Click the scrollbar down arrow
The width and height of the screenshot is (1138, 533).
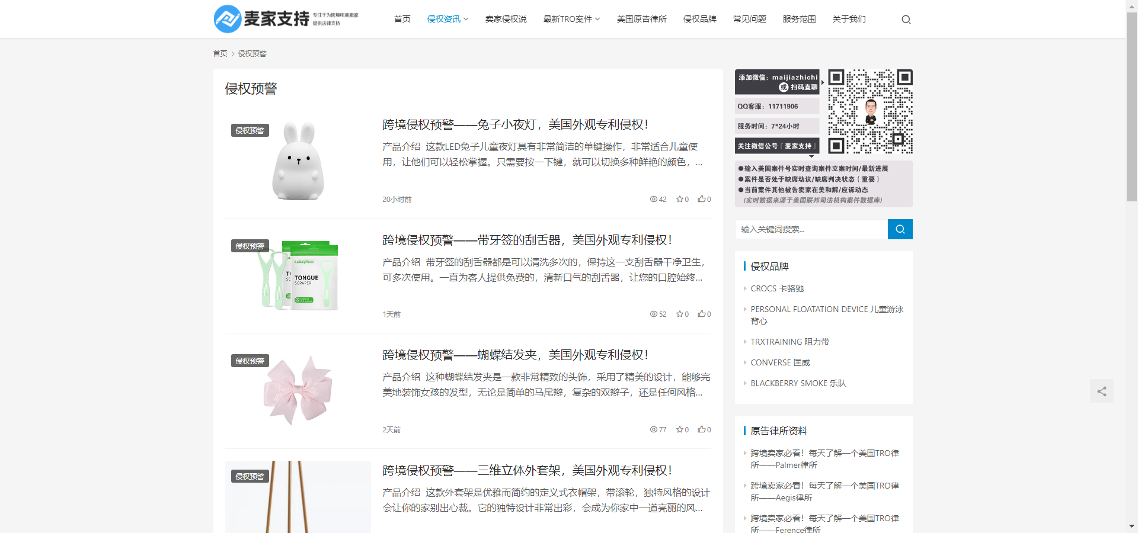click(1131, 526)
